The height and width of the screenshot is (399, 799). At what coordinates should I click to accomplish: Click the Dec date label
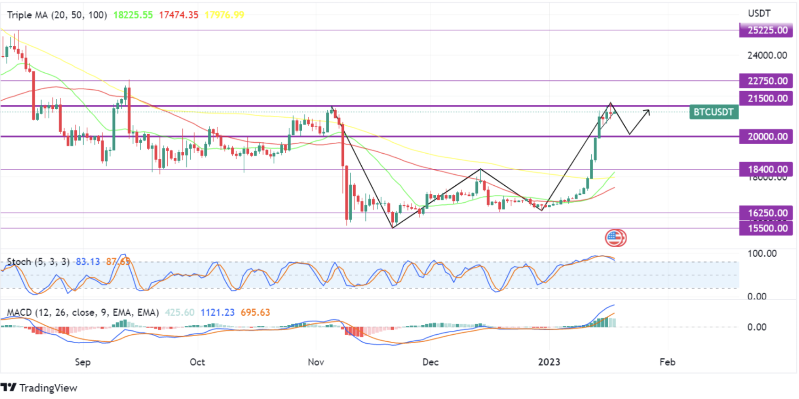coord(431,362)
